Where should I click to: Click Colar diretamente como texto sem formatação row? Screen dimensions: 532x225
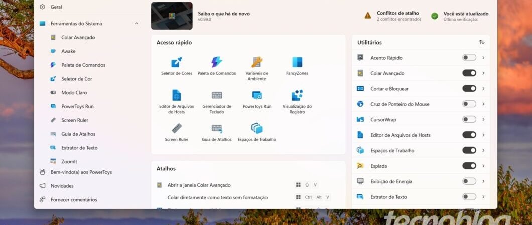coord(248,197)
